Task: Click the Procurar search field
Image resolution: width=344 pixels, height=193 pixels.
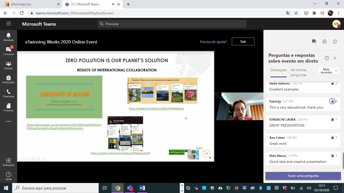Action: coord(172,24)
